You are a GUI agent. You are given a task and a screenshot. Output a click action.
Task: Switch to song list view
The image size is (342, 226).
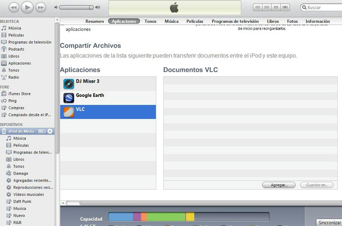click(x=258, y=7)
